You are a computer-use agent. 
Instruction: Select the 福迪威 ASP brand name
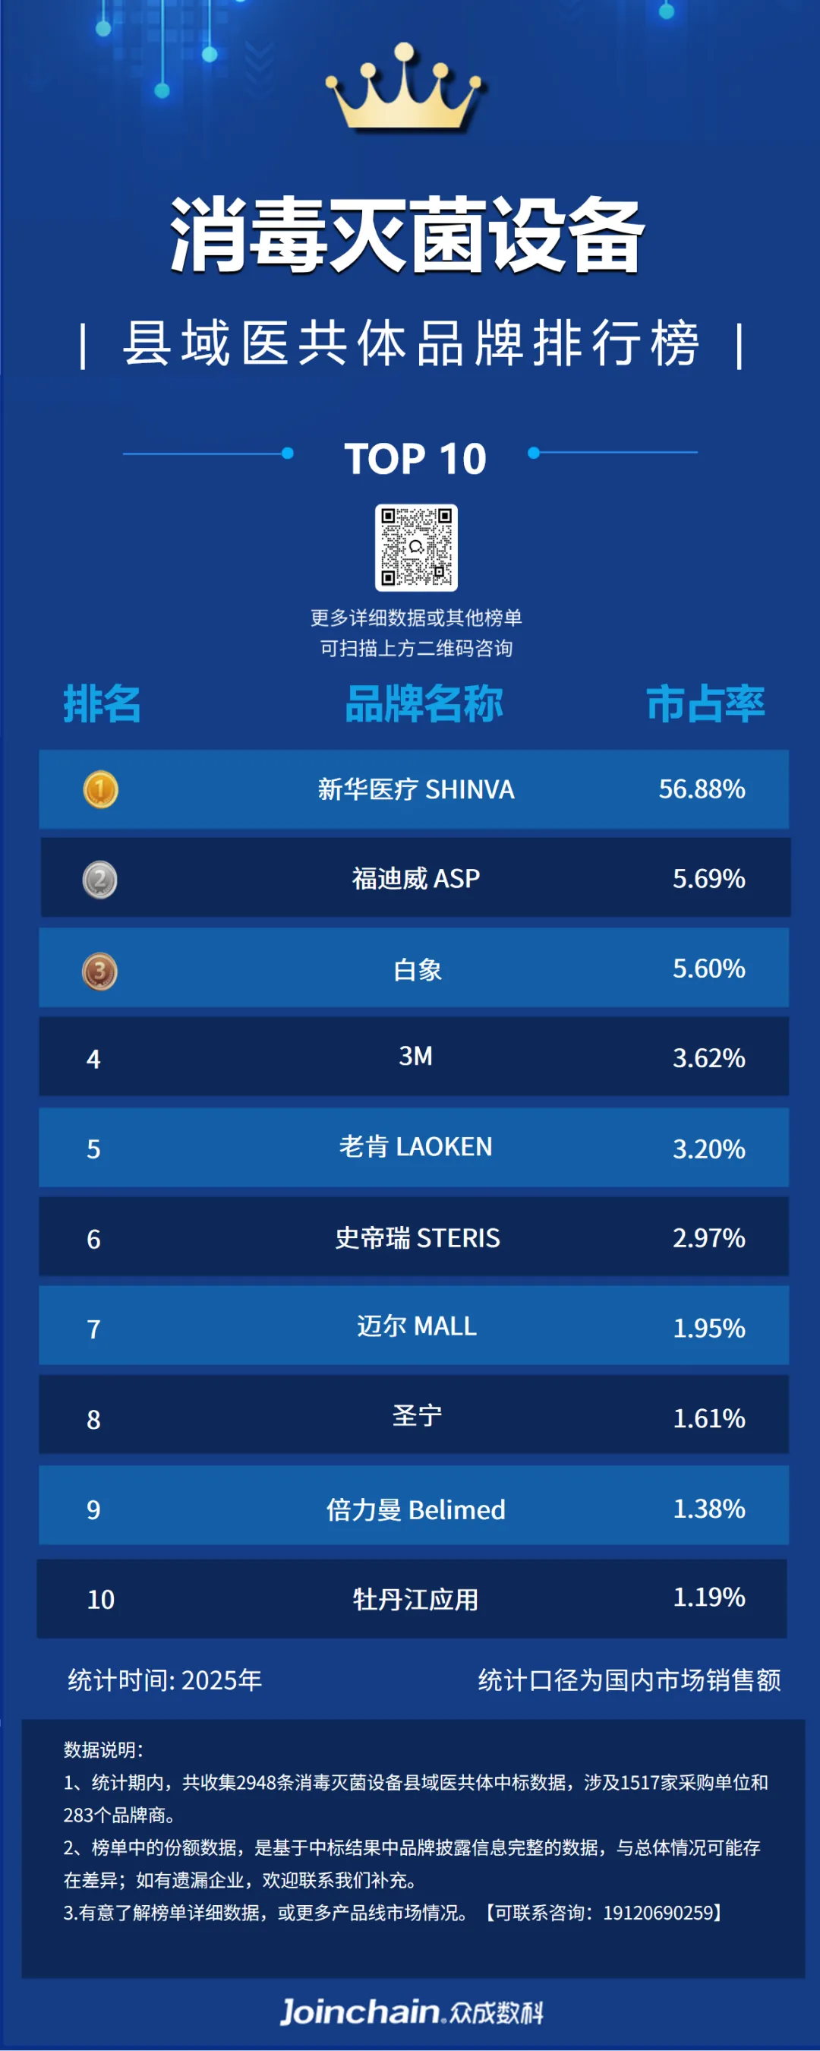pos(415,878)
